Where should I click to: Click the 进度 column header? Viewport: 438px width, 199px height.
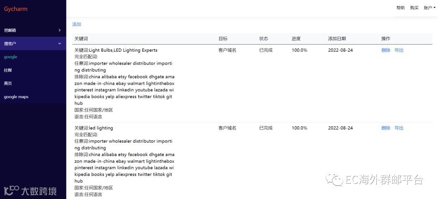296,39
